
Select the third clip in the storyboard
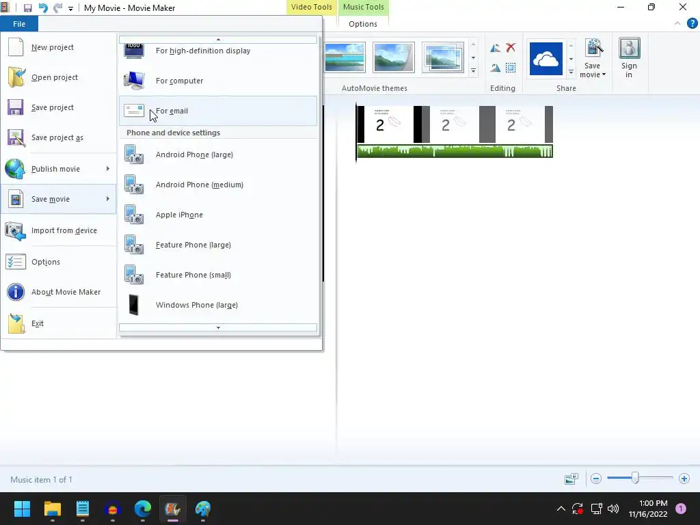click(520, 124)
